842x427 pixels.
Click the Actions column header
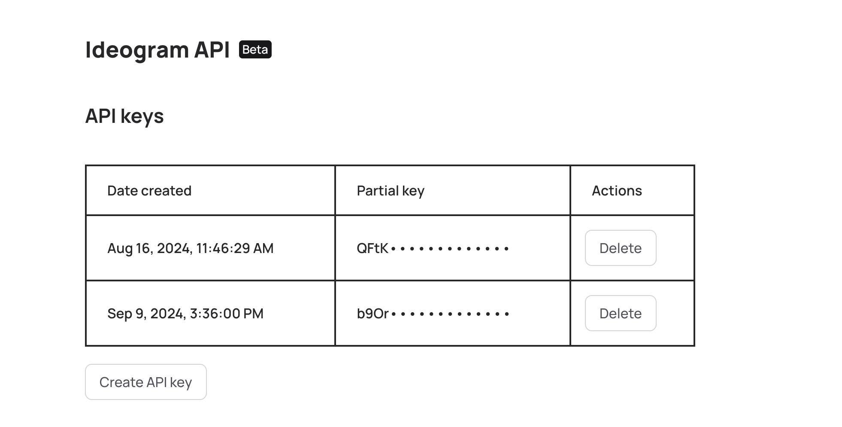617,190
